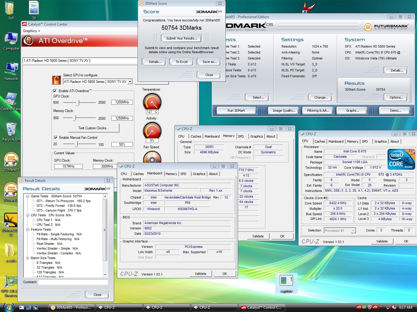This screenshot has height=312, width=417.
Task: Click the security shield tray icon
Action: [x=370, y=307]
